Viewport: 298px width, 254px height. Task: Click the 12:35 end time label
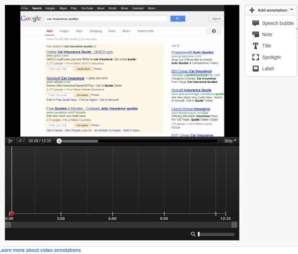[225, 218]
